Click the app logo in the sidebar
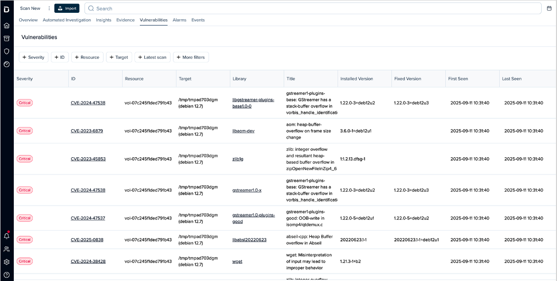The image size is (557, 281). [x=6, y=10]
